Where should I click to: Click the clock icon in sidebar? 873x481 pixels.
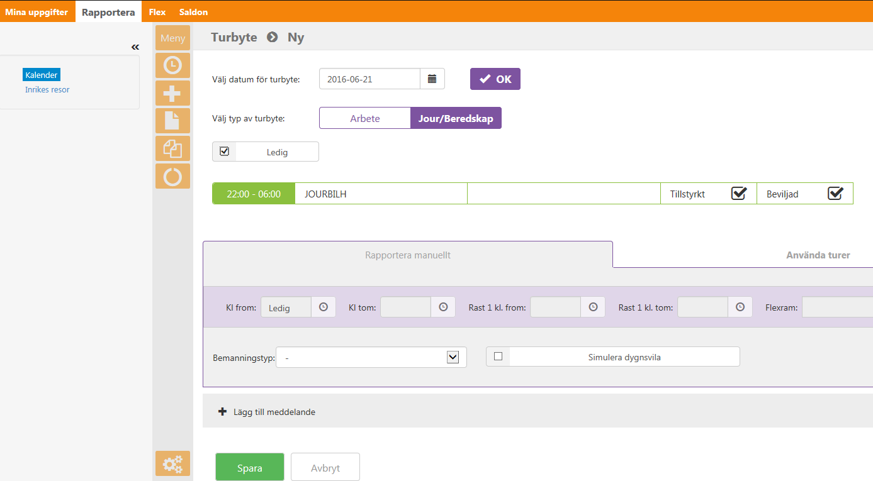coord(172,65)
